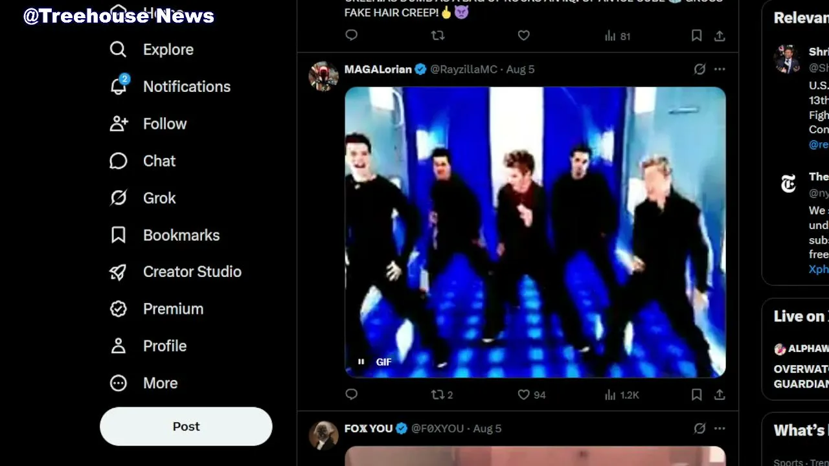829x466 pixels.
Task: Open FOX YOU's profile avatar
Action: tap(323, 436)
